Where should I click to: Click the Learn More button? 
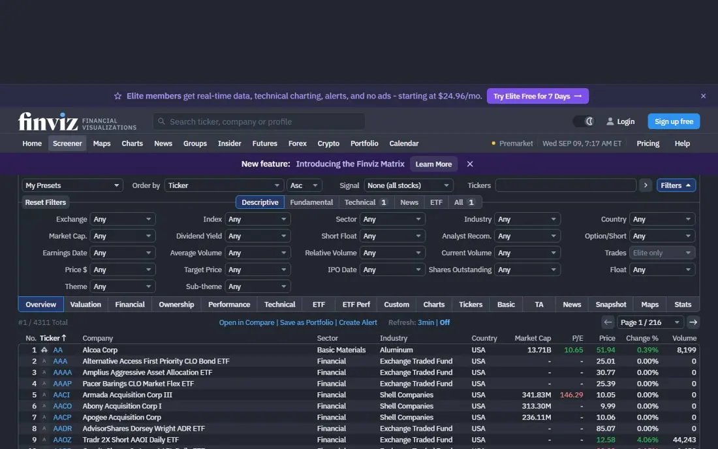(x=433, y=164)
